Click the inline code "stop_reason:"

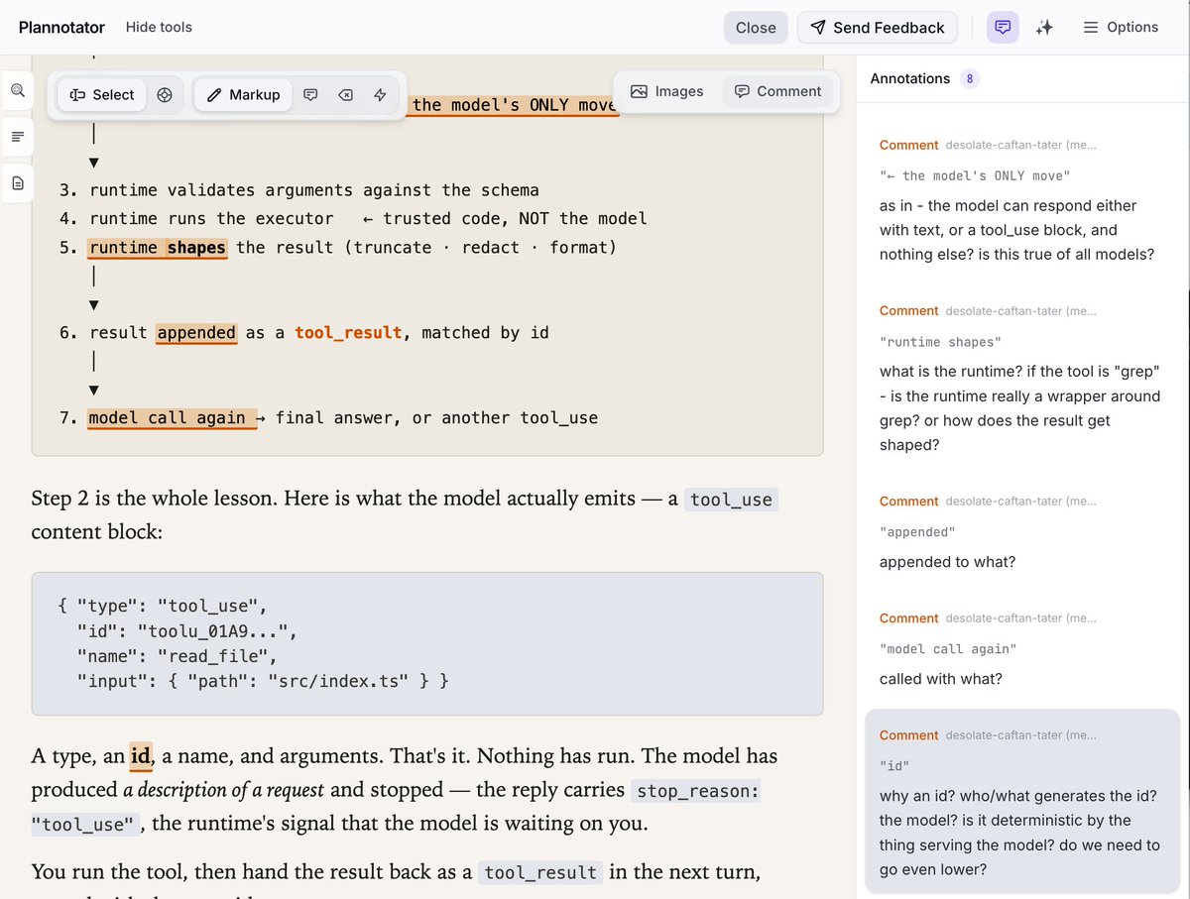click(695, 791)
